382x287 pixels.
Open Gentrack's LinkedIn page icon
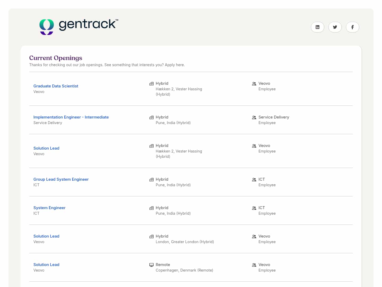click(x=317, y=27)
